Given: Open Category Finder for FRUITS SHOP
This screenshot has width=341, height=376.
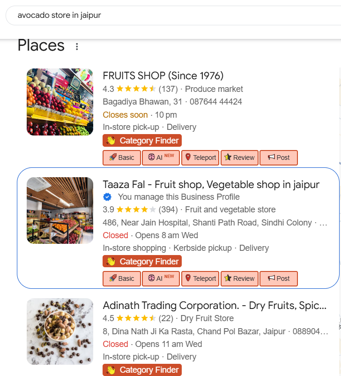Looking at the screenshot, I should tap(142, 141).
